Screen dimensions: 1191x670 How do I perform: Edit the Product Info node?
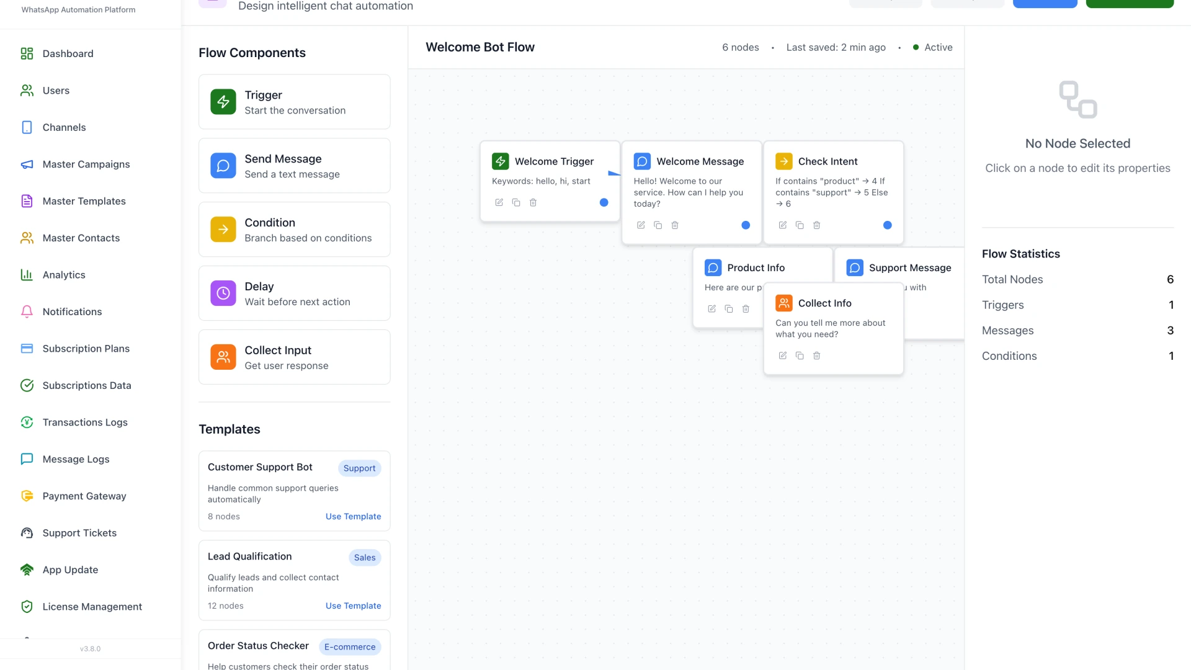tap(712, 309)
